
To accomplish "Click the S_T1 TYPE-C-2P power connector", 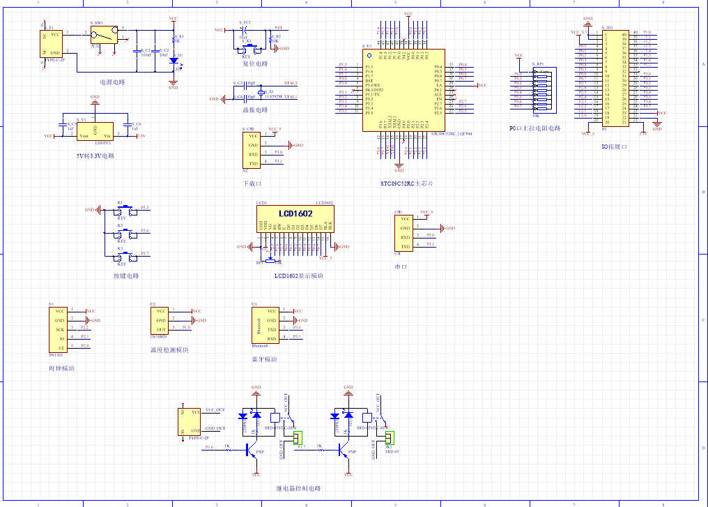I will point(53,43).
